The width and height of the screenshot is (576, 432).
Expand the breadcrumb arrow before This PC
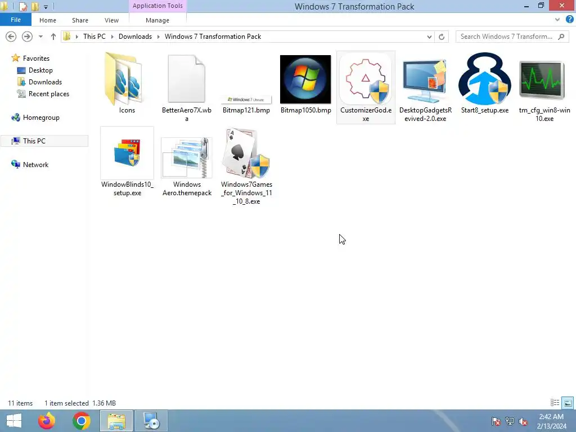[x=76, y=37]
